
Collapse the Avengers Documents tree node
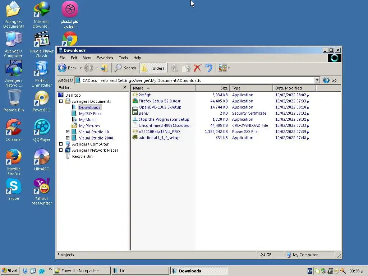click(x=61, y=101)
